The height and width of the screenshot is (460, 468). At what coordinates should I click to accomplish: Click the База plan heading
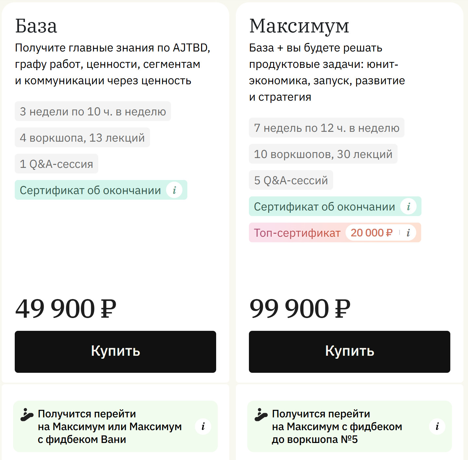click(36, 26)
